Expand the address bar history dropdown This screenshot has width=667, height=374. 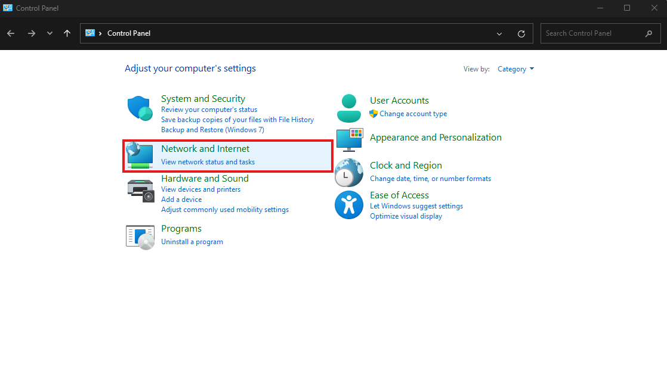(x=499, y=33)
